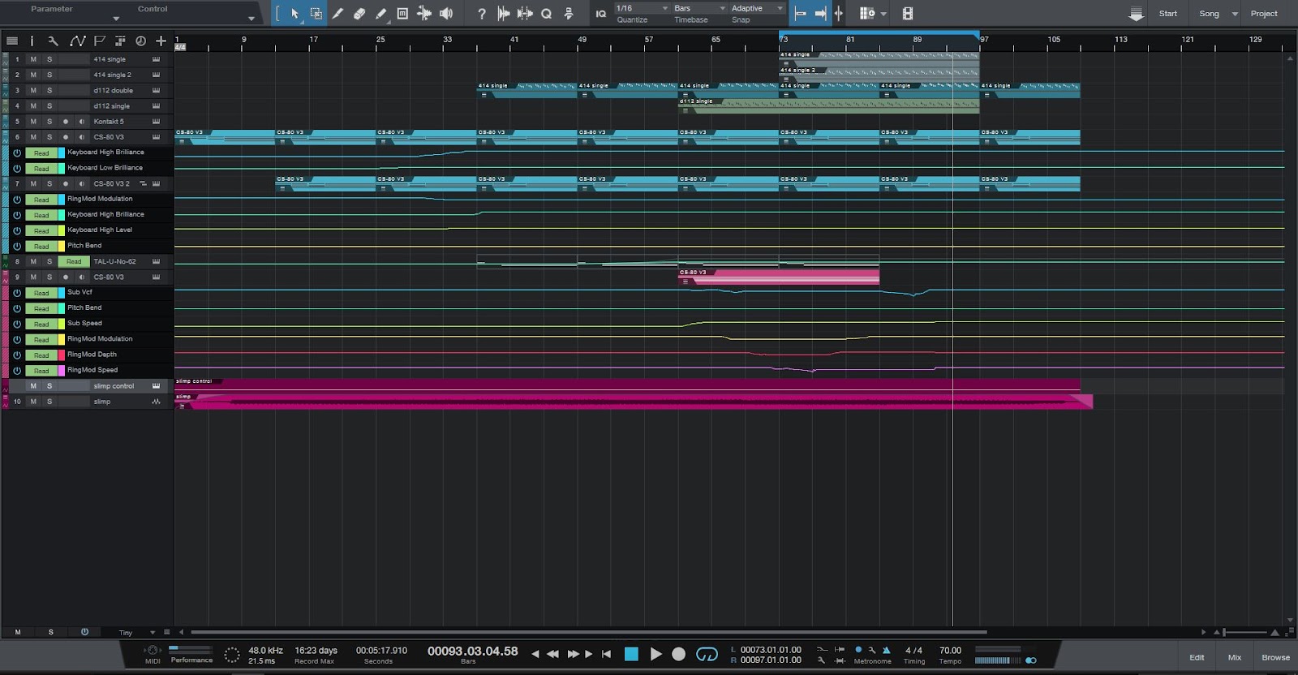The image size is (1298, 675).
Task: Open the video player film icon
Action: tap(908, 14)
